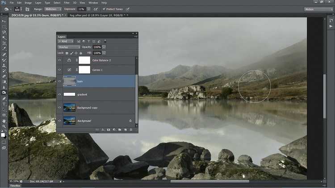Screen dimensions: 335x188
Task: Click the delete layer trash icon
Action: click(x=131, y=130)
